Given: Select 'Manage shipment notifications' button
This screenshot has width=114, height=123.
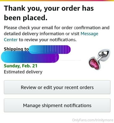Looking at the screenshot, I should pos(57,105).
